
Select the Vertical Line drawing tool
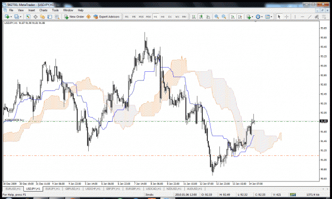click(295, 16)
